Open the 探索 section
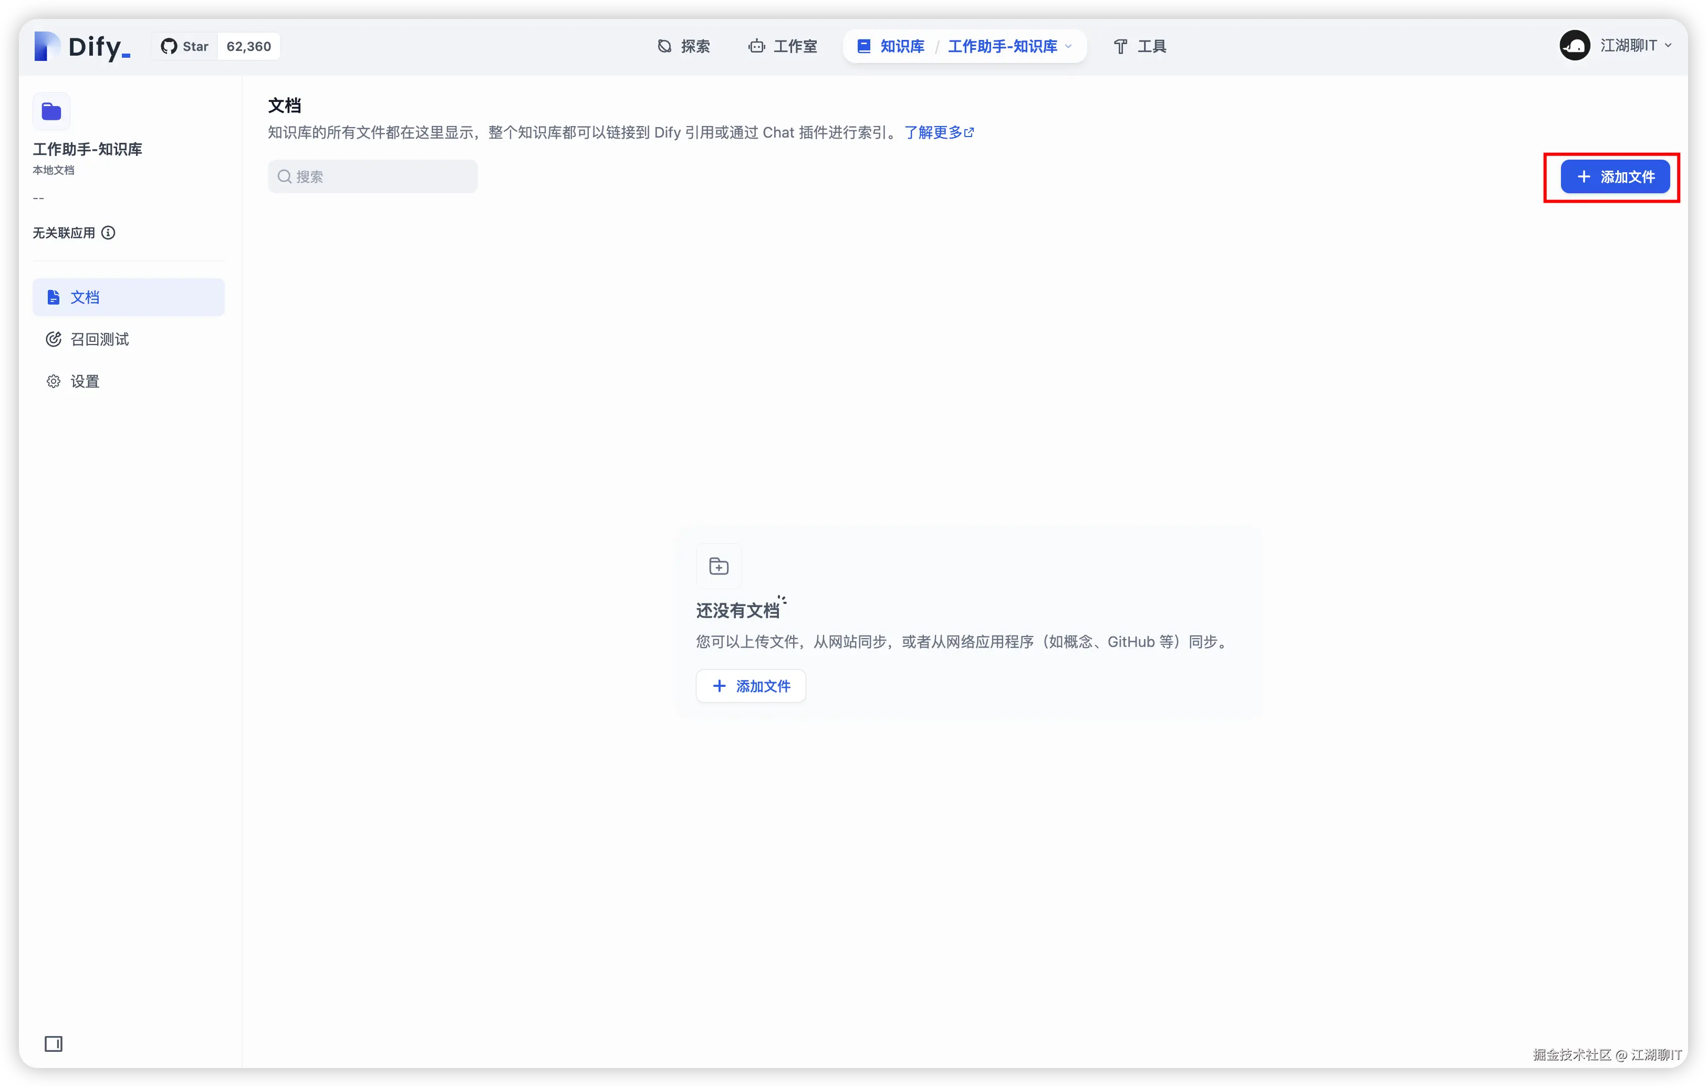The height and width of the screenshot is (1087, 1707). coord(683,46)
